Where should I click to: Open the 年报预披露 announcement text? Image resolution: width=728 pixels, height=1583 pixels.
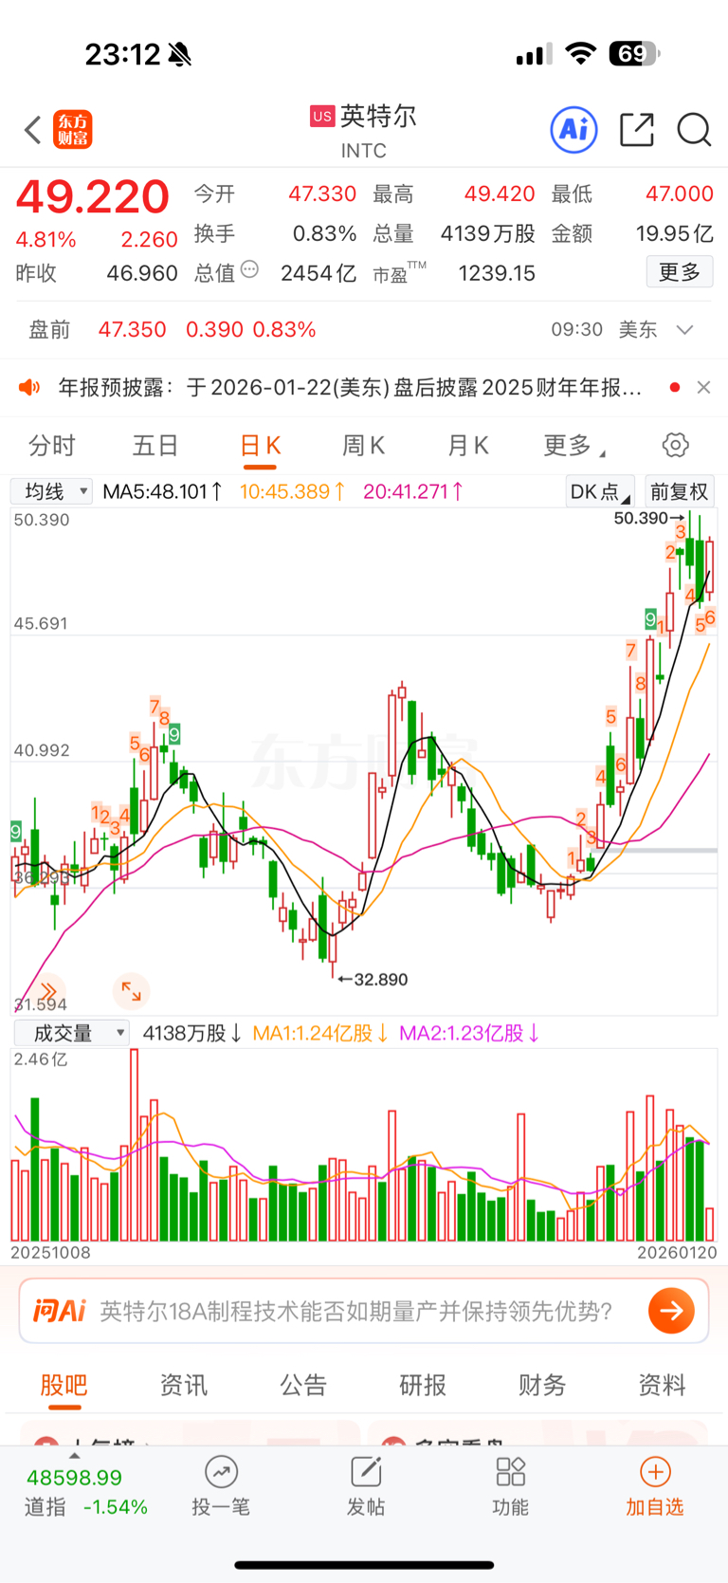(x=350, y=387)
